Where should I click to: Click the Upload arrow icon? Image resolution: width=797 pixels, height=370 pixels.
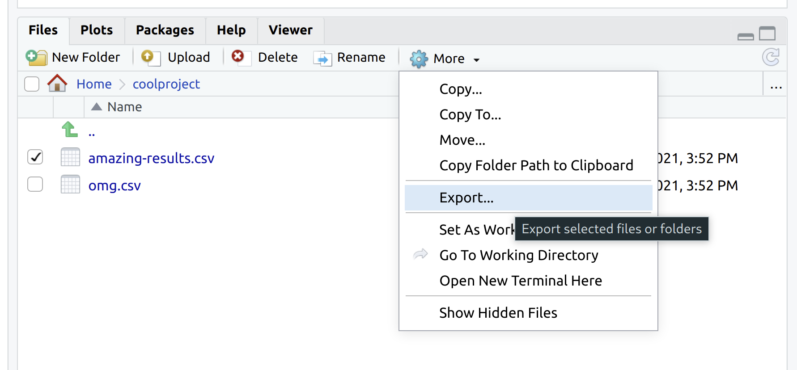click(x=151, y=57)
